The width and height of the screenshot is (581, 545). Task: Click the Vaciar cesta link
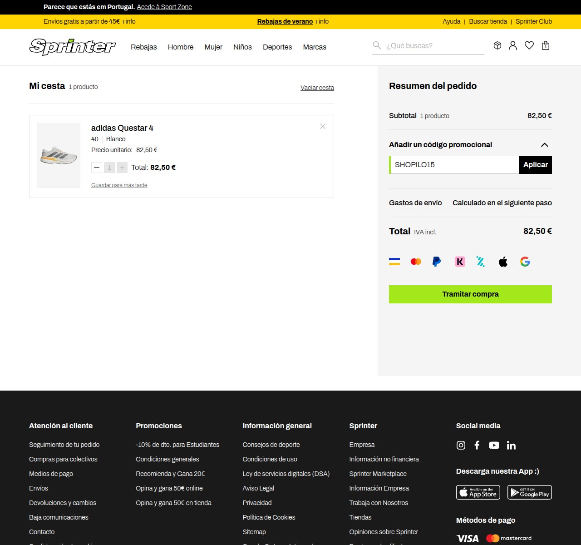tap(317, 88)
